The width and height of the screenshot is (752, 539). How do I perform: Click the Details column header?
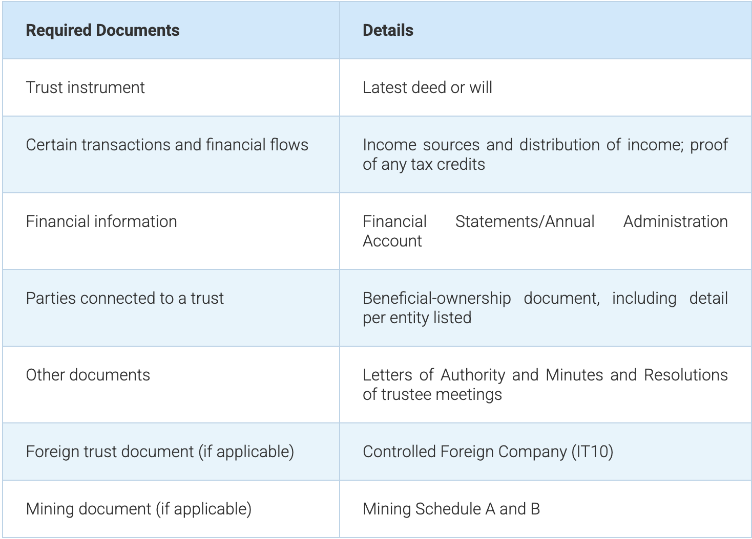click(x=388, y=31)
